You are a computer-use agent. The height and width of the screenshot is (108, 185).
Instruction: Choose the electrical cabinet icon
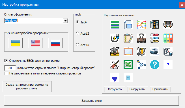155,25
